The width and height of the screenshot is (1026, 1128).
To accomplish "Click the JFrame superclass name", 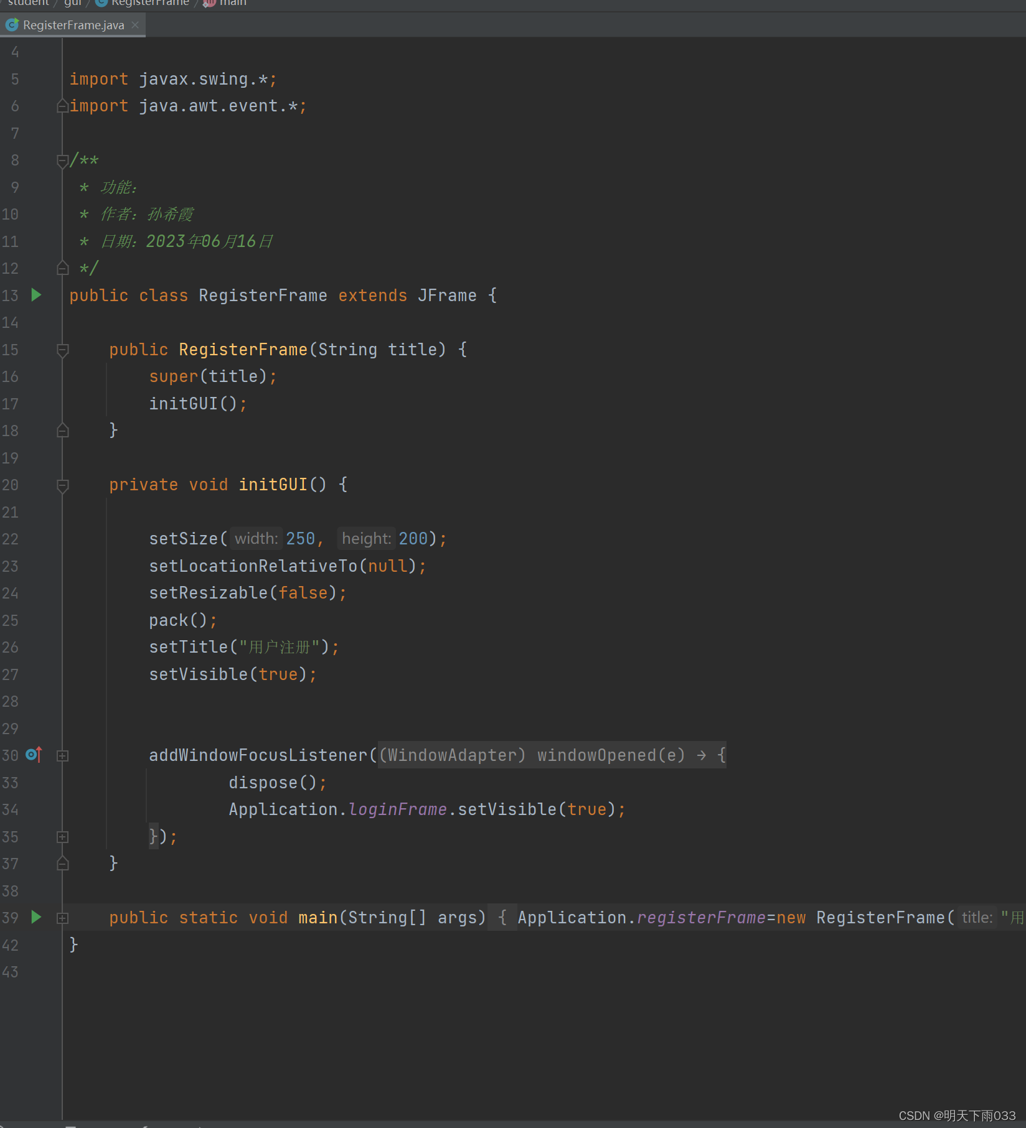I will pyautogui.click(x=447, y=296).
